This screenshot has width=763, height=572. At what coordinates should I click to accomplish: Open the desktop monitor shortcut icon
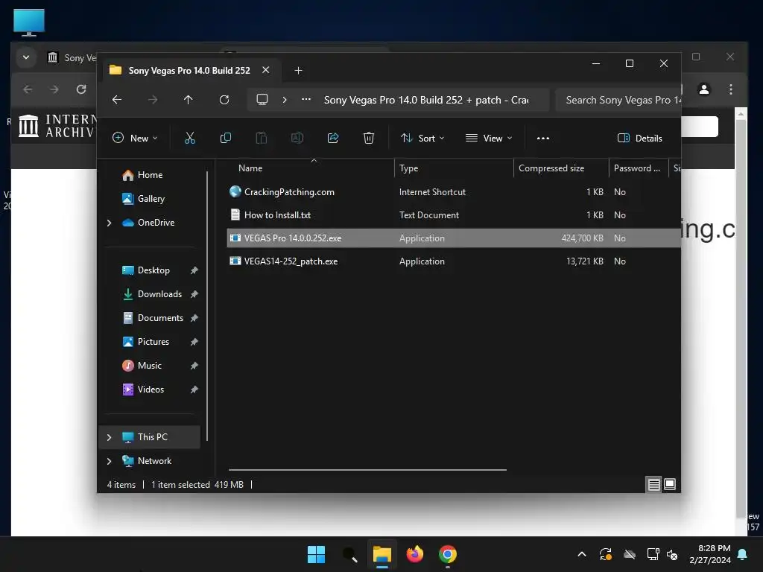coord(29,22)
